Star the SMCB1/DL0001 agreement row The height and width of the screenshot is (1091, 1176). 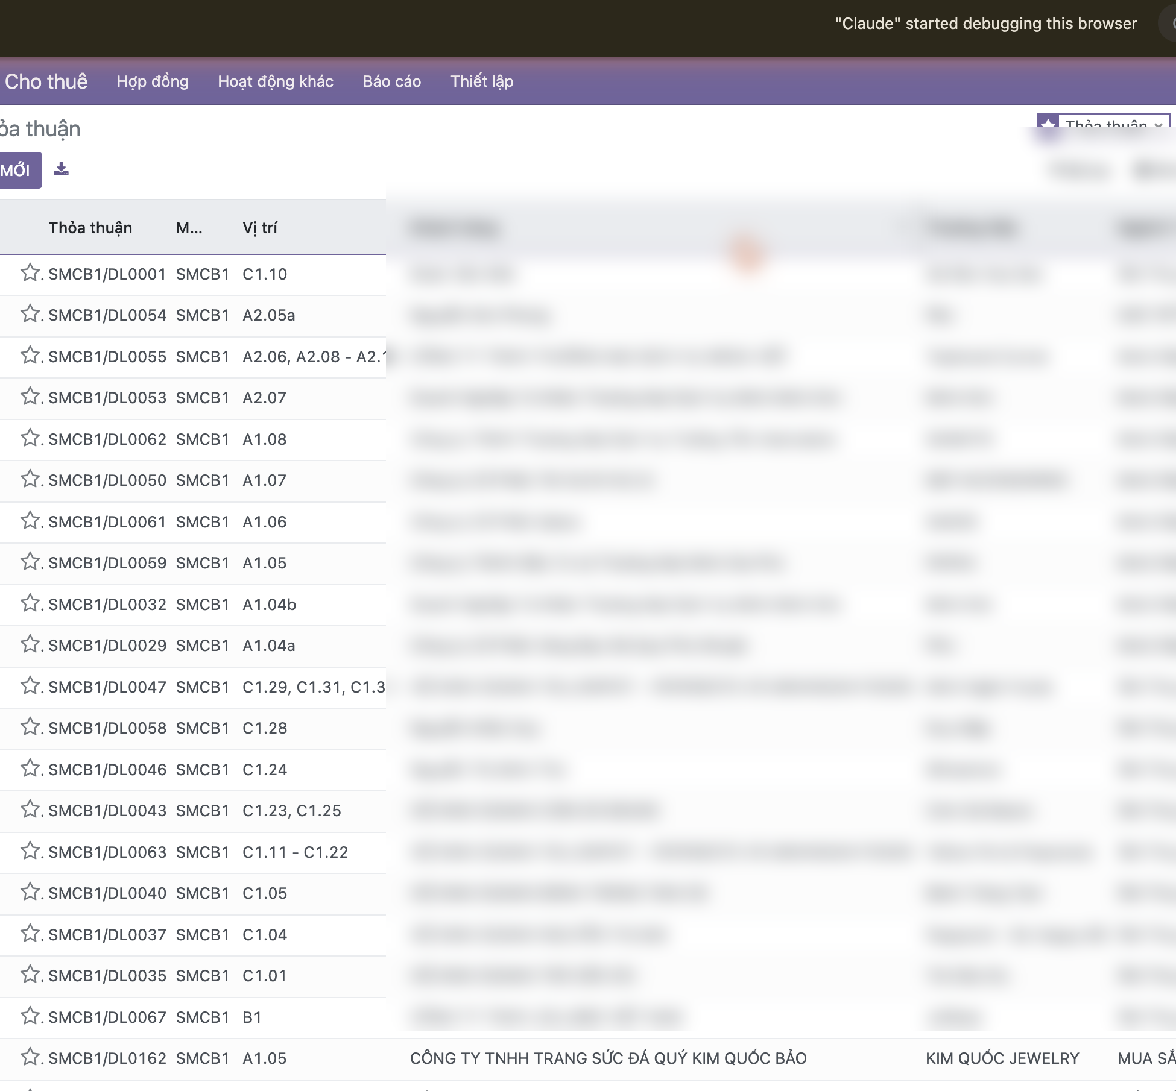(30, 273)
